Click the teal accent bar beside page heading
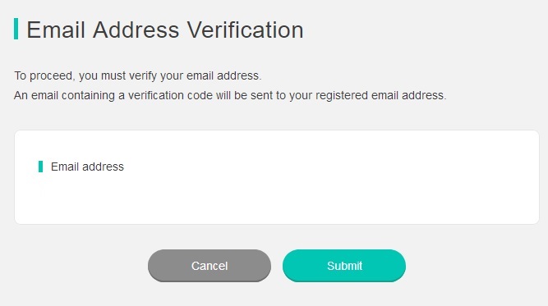The height and width of the screenshot is (306, 548). [x=16, y=29]
